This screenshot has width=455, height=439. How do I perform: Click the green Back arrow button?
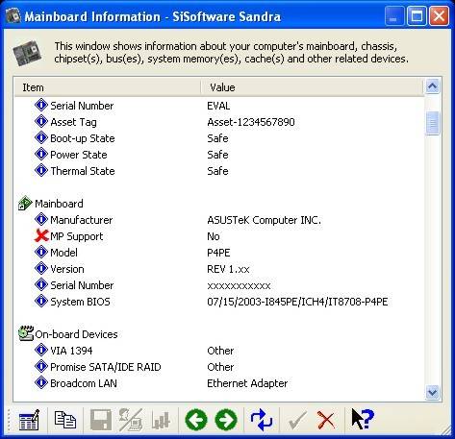196,420
